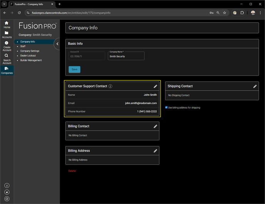
Task: Click the email john.smith@nodomain.com
Action: point(141,103)
